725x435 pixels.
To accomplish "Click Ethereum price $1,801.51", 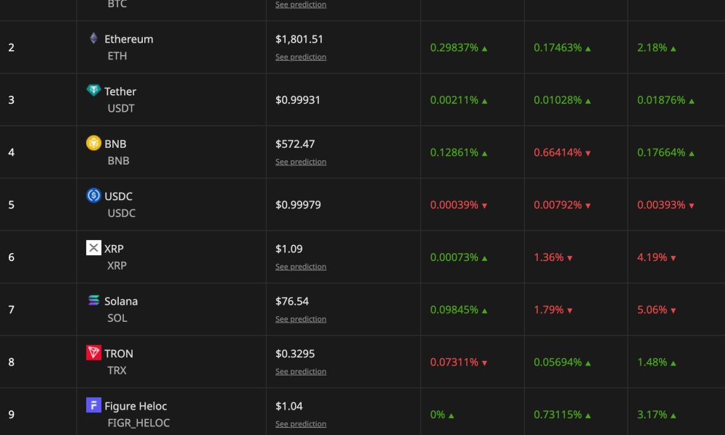I will (299, 39).
